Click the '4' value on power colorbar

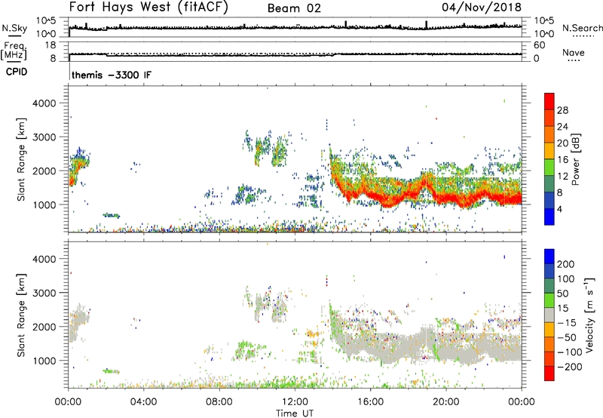(x=559, y=210)
